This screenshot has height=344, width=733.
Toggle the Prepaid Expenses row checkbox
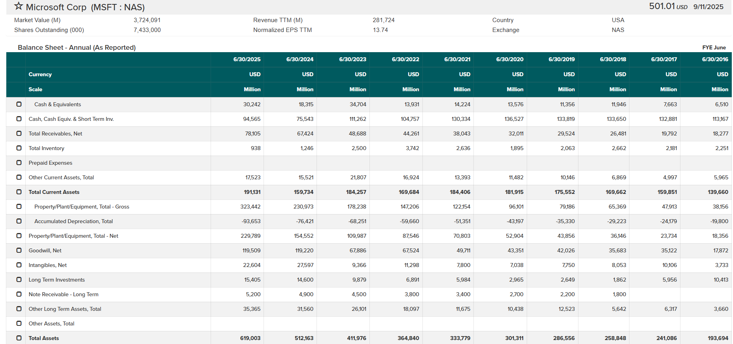click(x=19, y=163)
